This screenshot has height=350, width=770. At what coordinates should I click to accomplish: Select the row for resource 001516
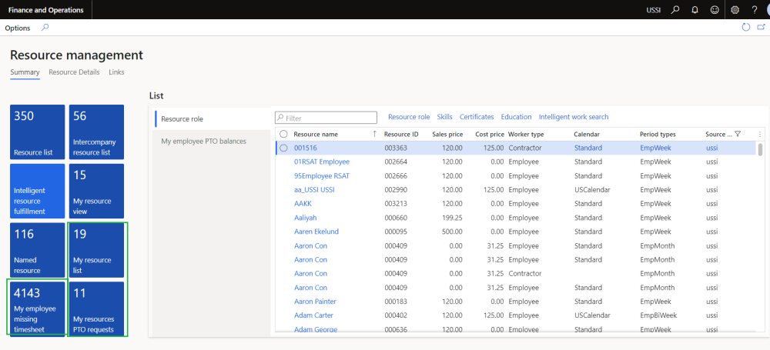[x=283, y=148]
